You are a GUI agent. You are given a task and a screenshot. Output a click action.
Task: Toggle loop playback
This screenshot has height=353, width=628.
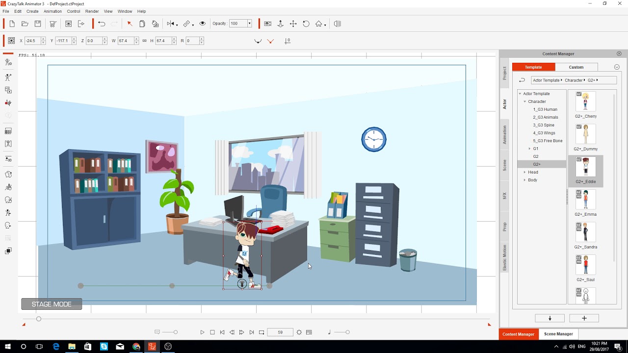pyautogui.click(x=262, y=332)
